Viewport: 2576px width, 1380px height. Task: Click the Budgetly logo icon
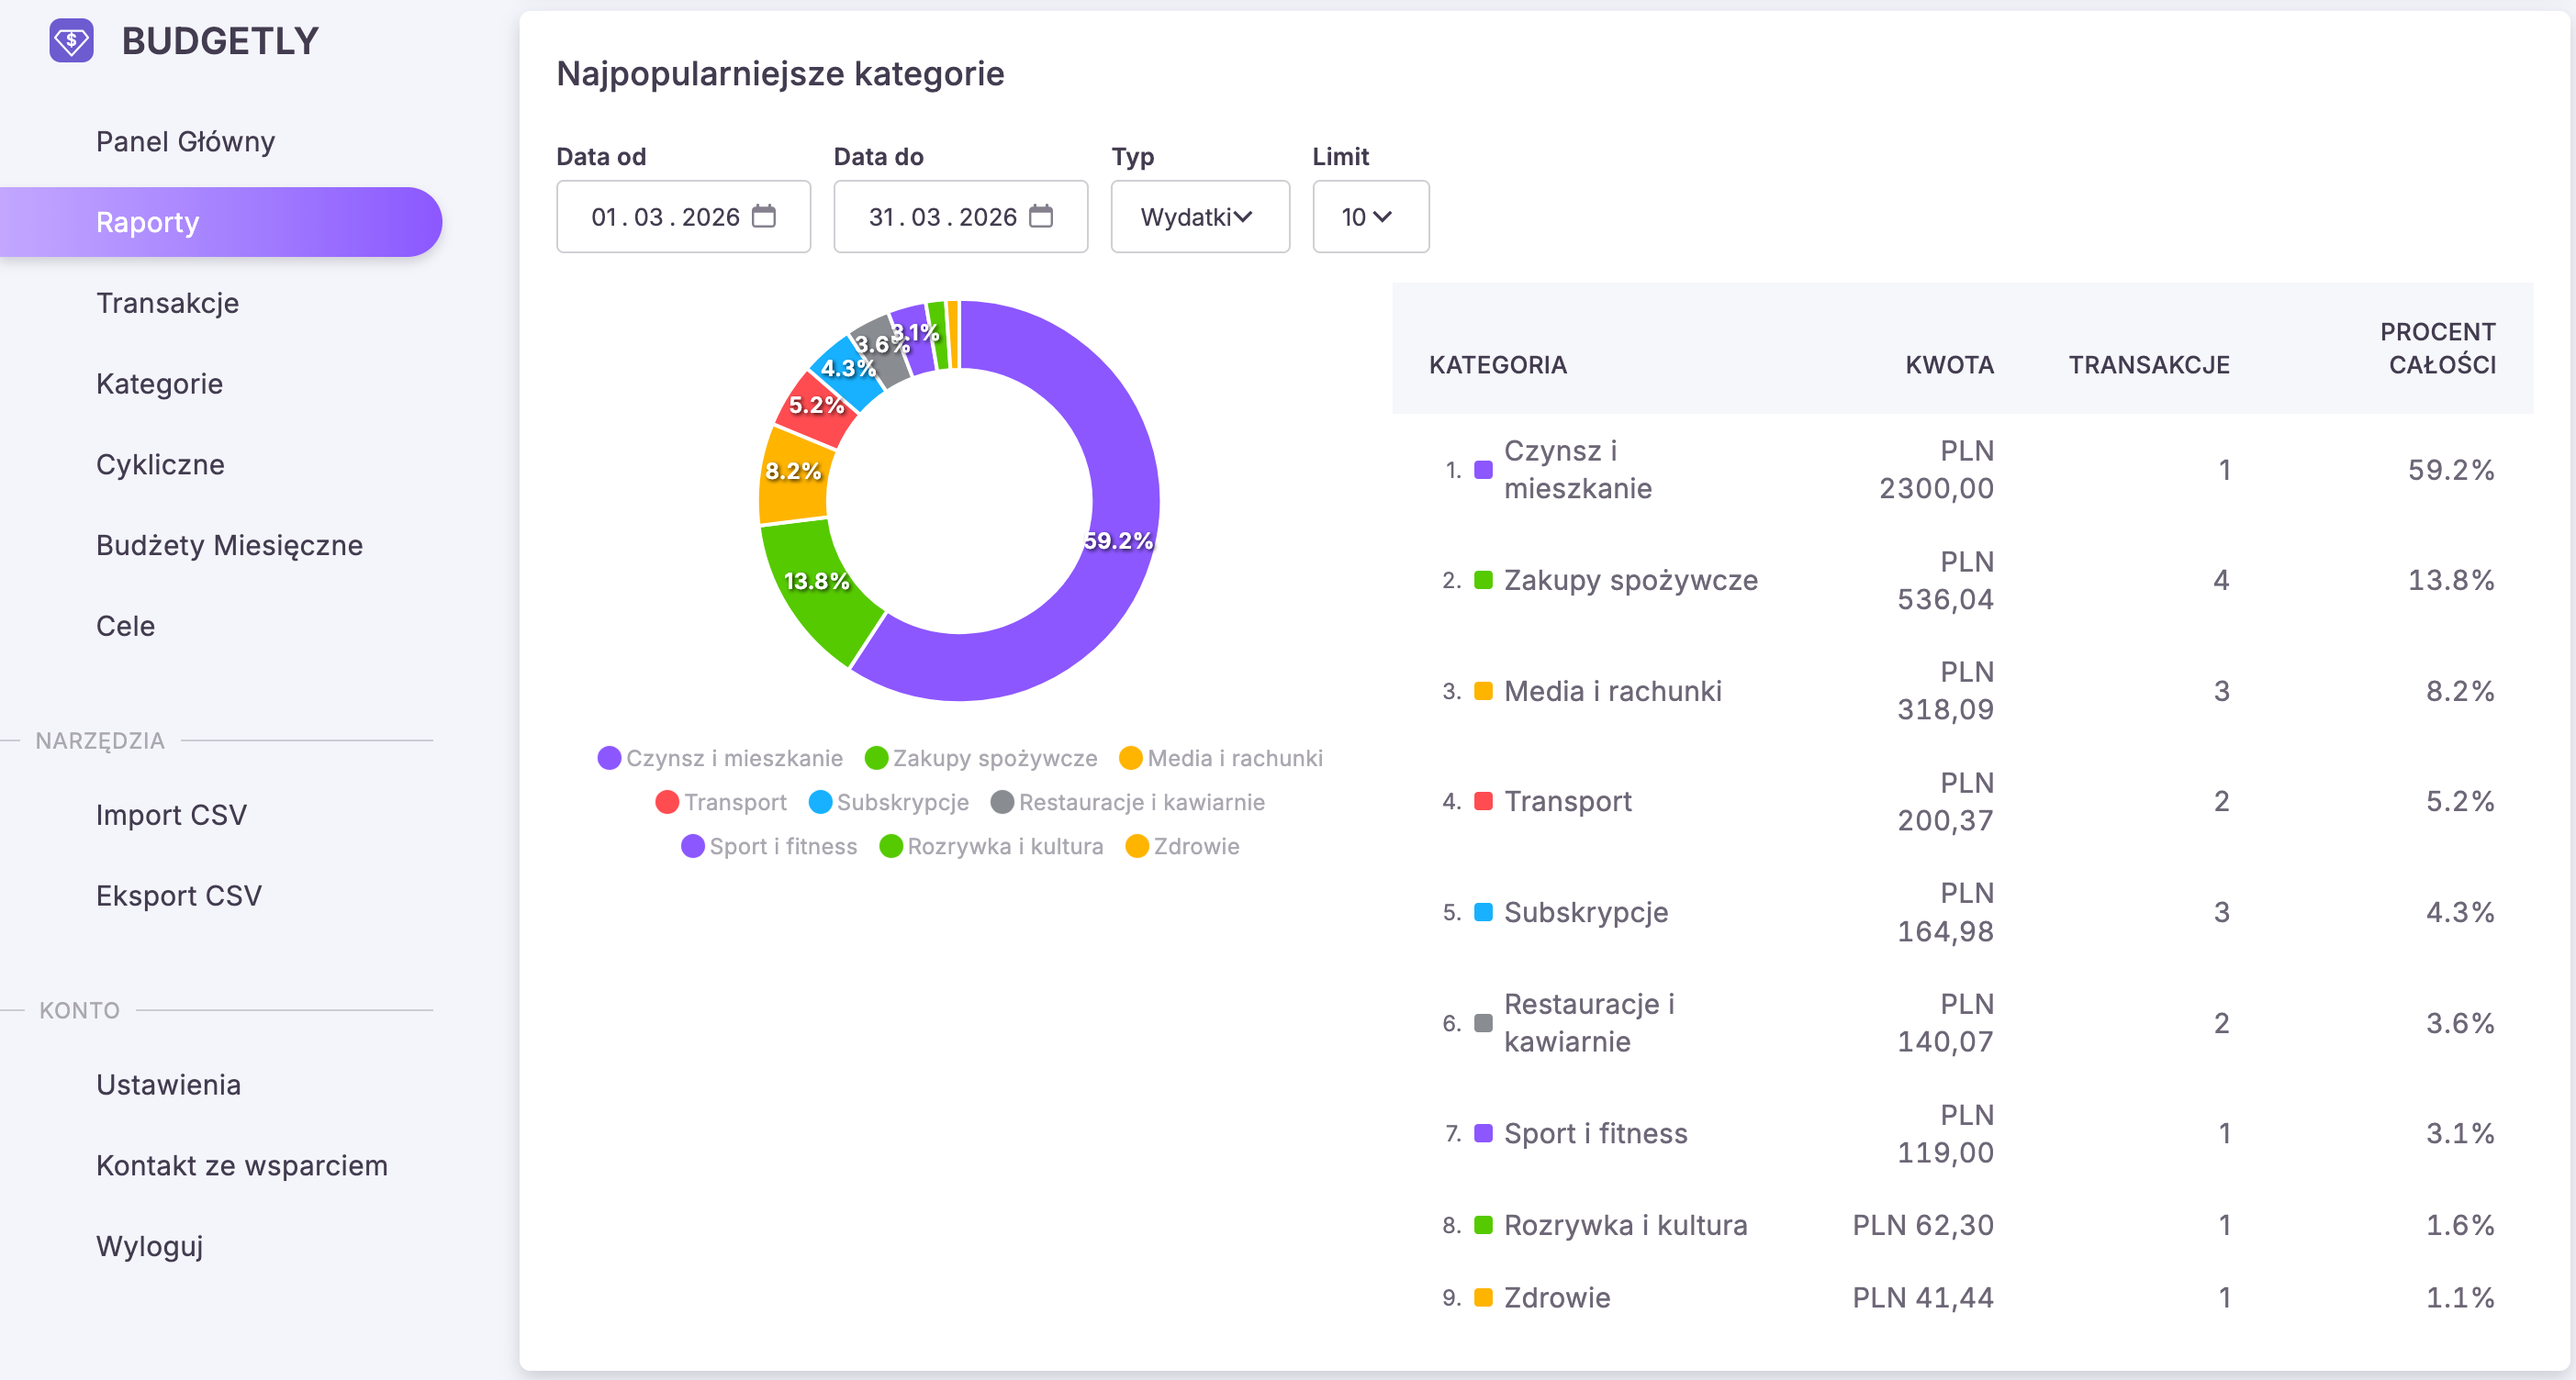71,41
